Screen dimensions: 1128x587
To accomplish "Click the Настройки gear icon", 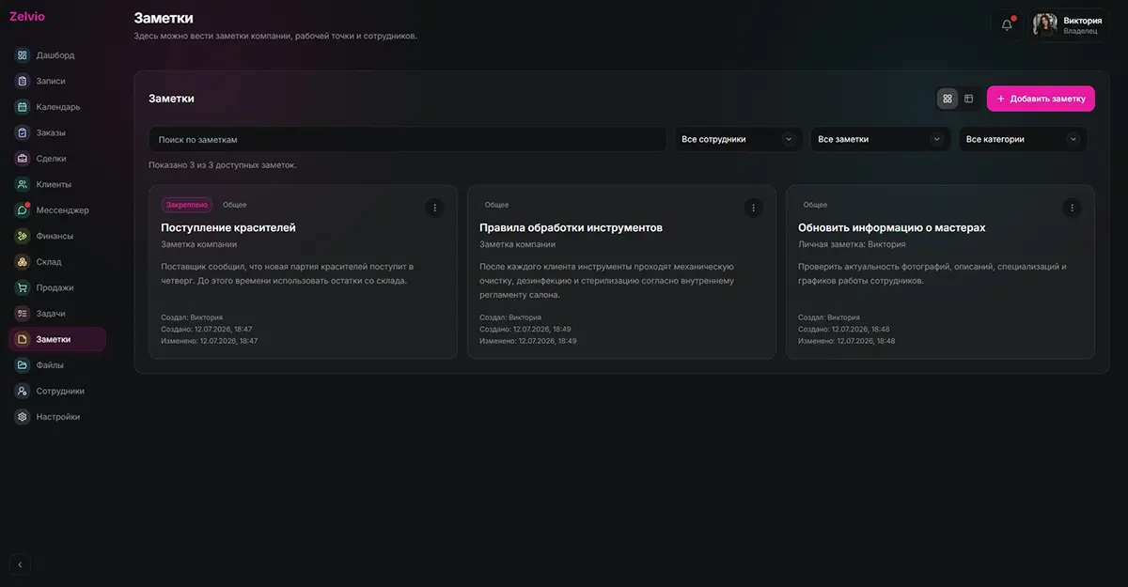I will click(x=23, y=417).
